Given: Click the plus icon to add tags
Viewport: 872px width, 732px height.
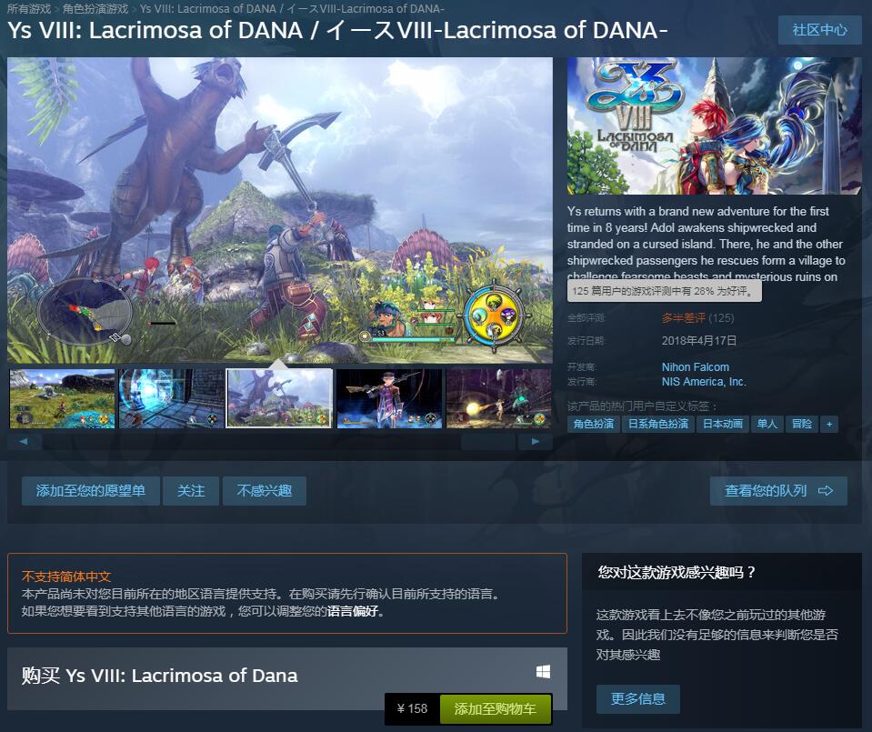Looking at the screenshot, I should pos(829,424).
